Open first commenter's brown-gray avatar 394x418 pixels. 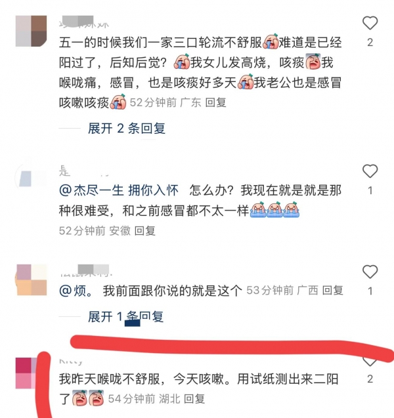tap(32, 31)
